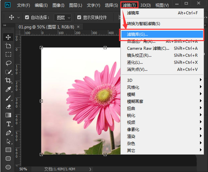The width and height of the screenshot is (208, 172).
Task: Expand the 扭曲 submenu
Action: 163,109
